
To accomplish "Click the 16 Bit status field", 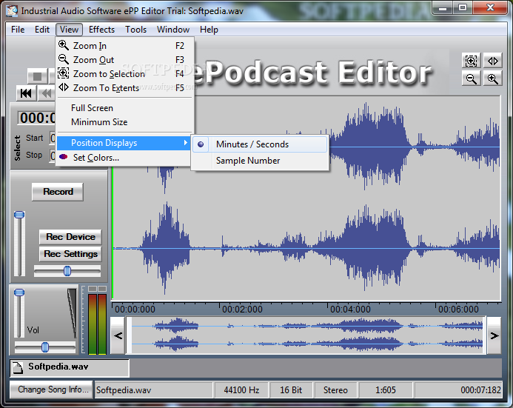I will pos(291,390).
